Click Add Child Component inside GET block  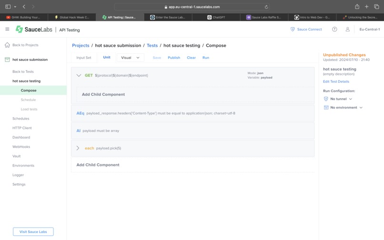(195, 94)
